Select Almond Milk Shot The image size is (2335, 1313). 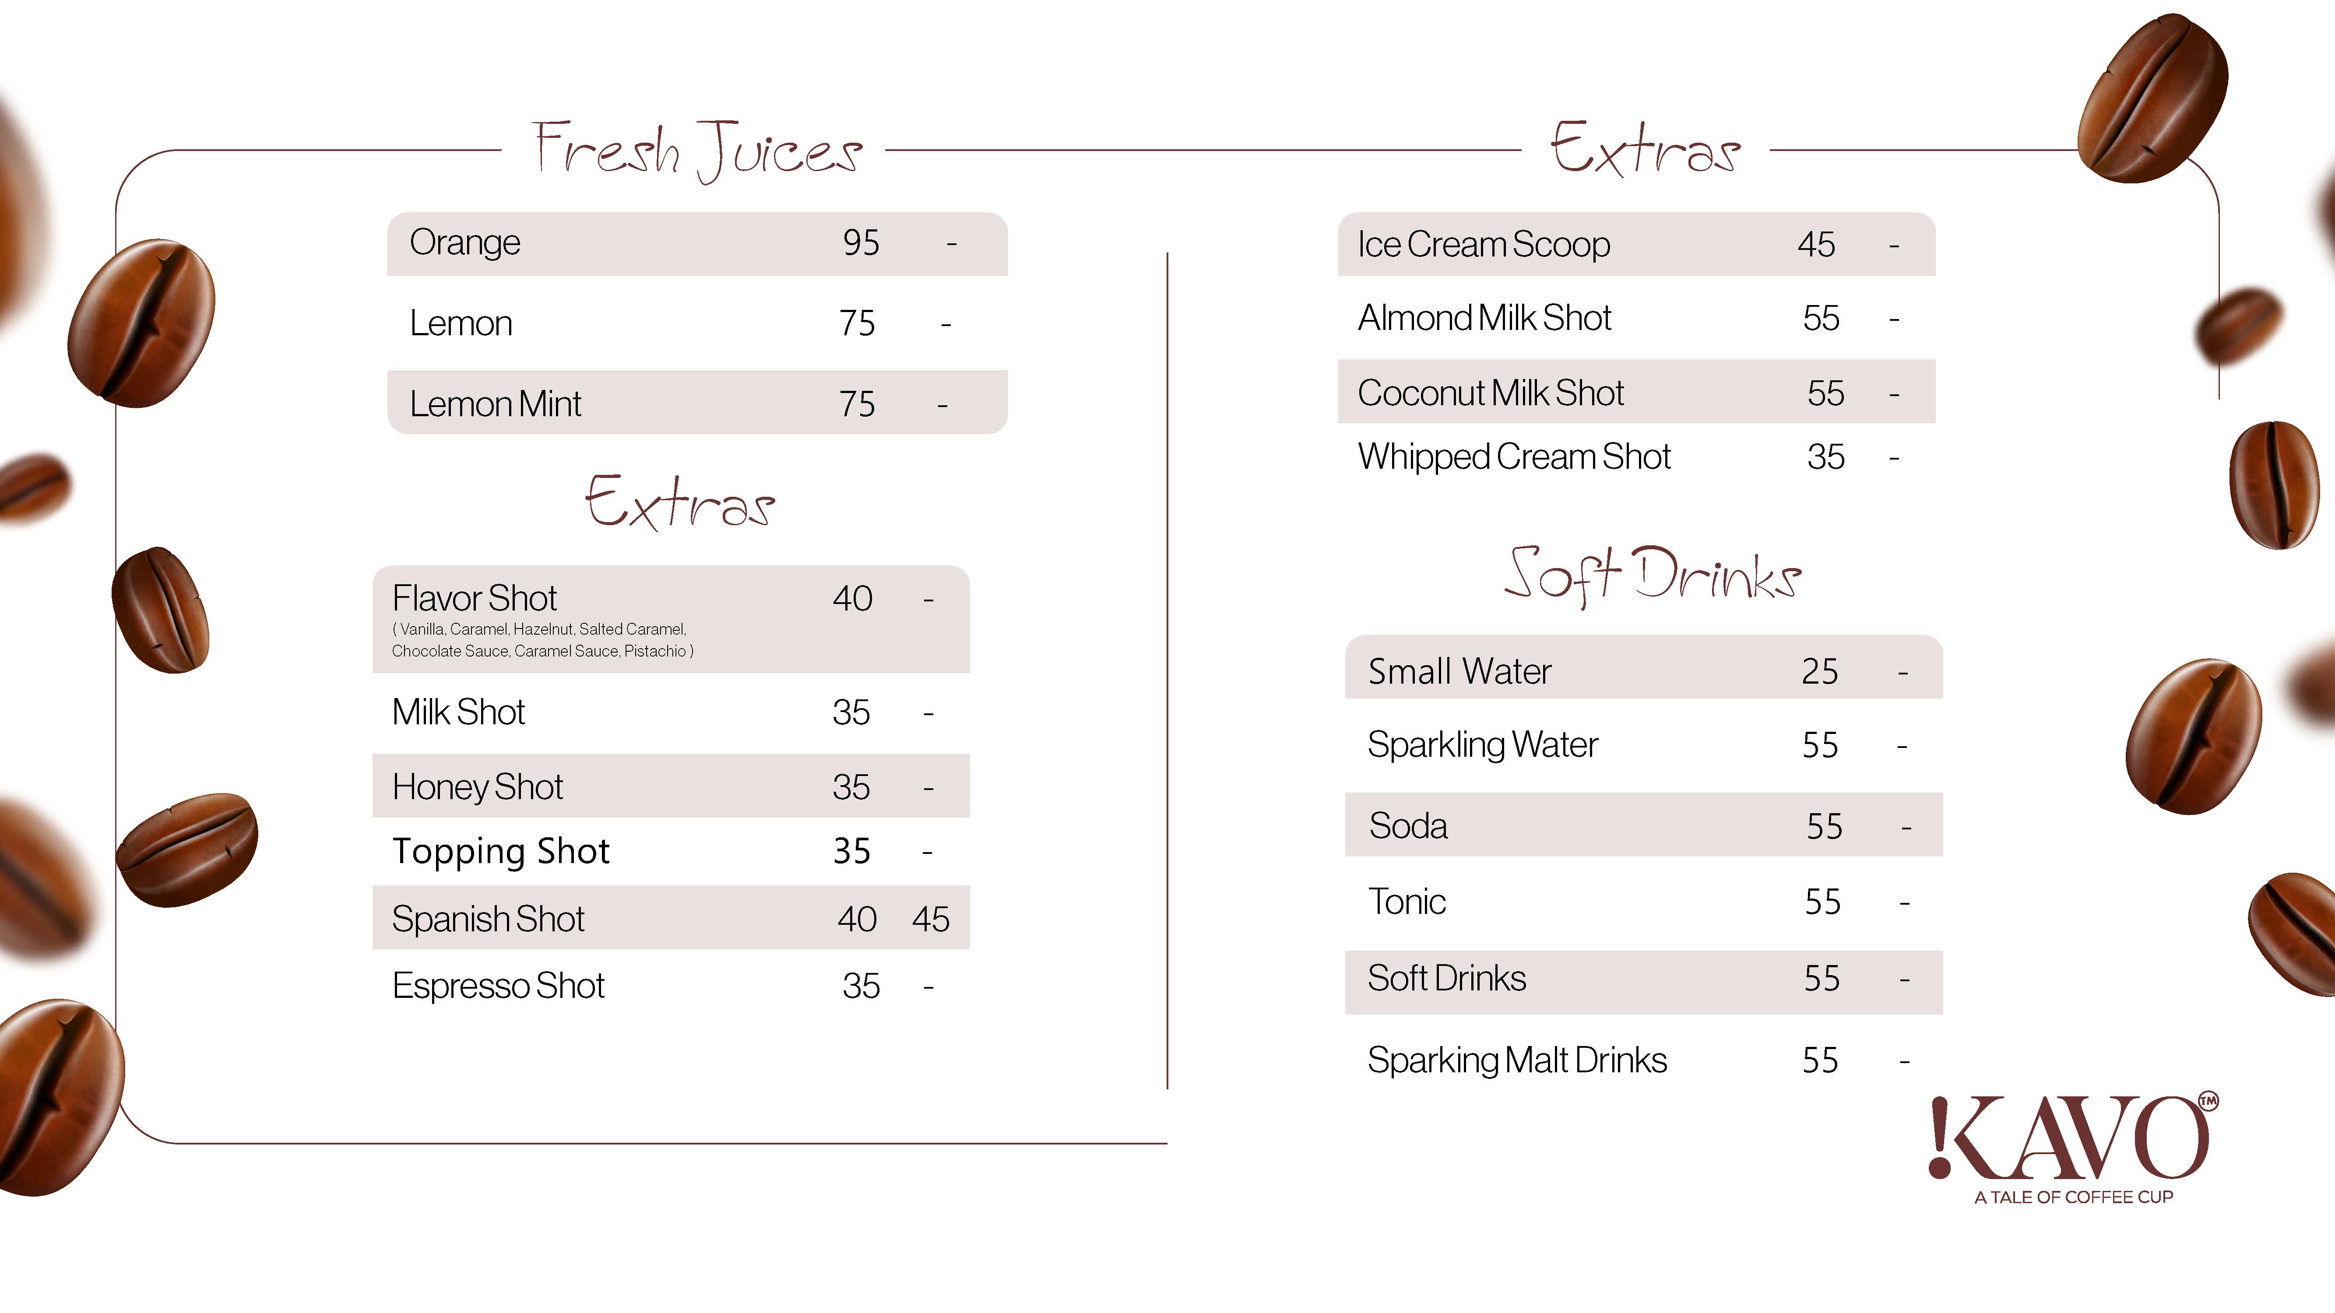(x=1484, y=318)
